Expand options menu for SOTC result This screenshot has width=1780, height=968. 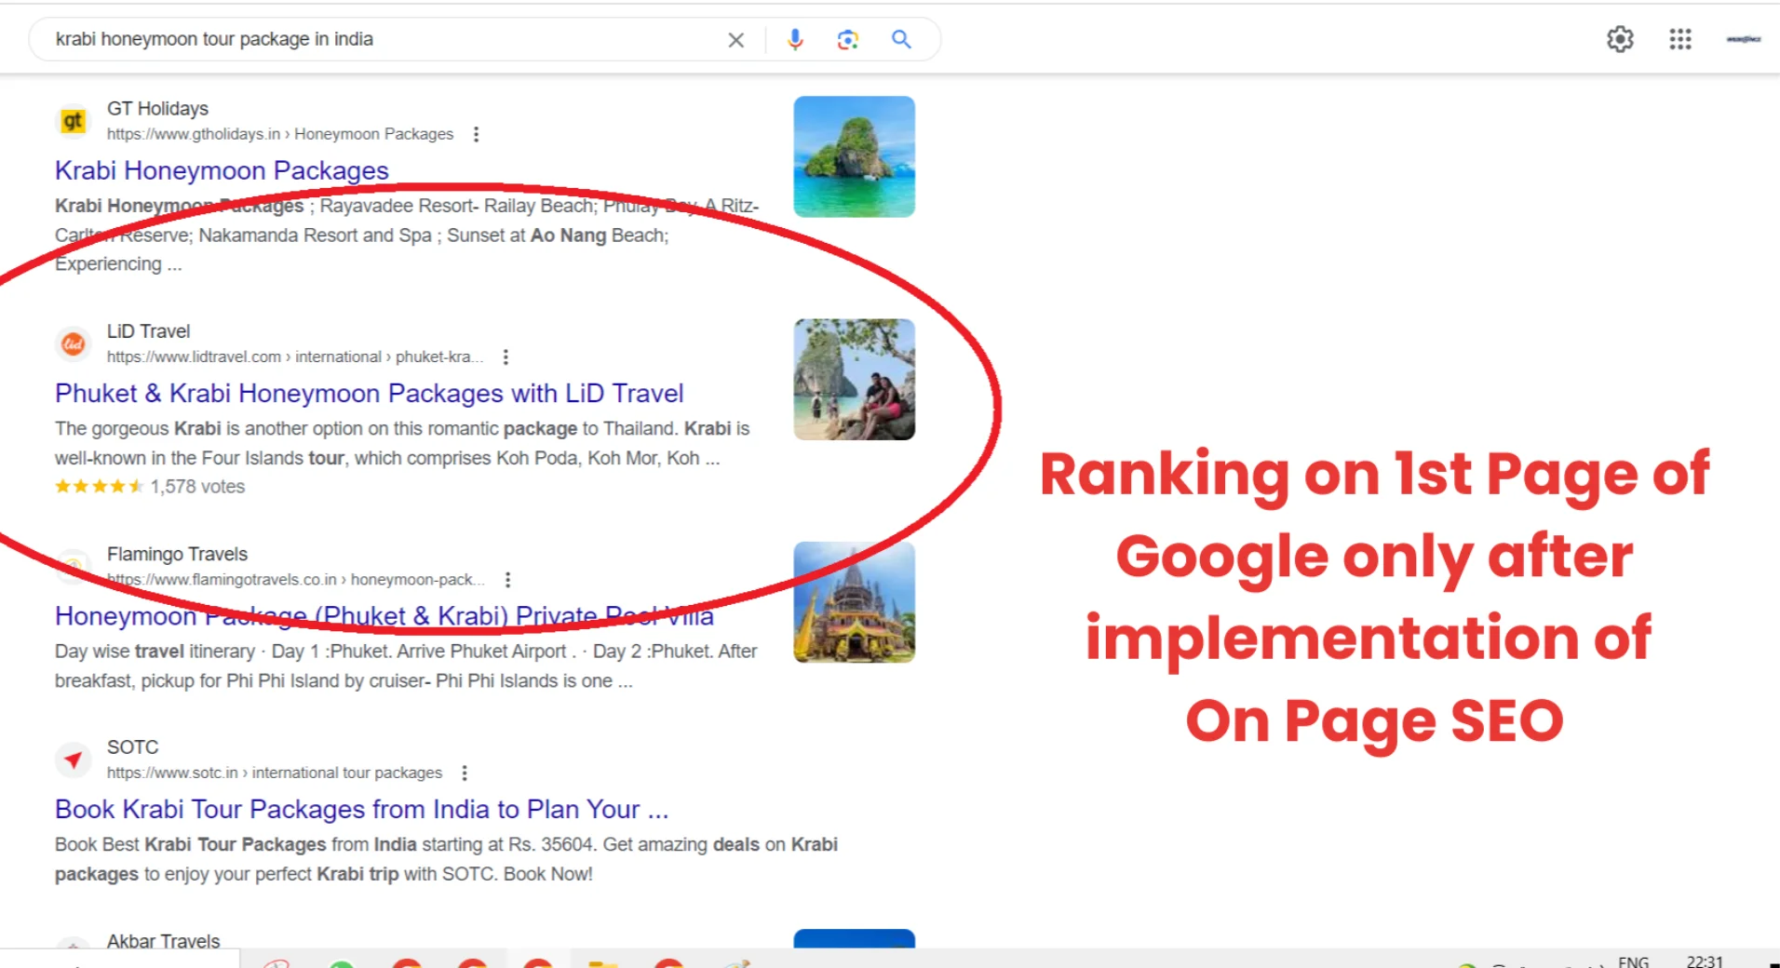point(465,773)
